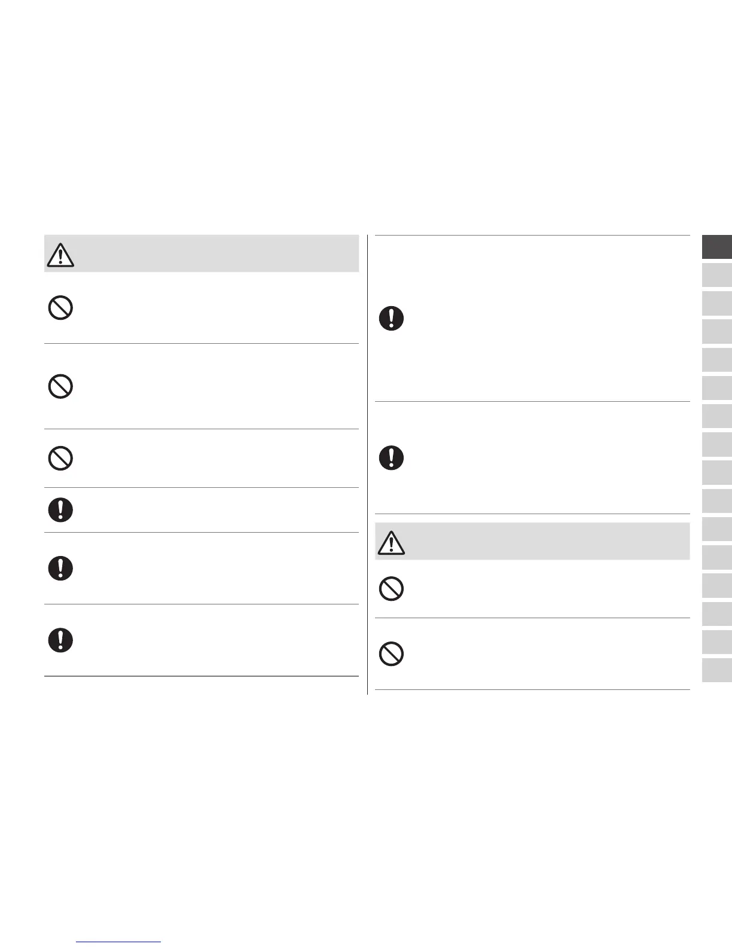Click the first prohibition symbol in the left column
This screenshot has height=947, width=732.
tap(60, 308)
